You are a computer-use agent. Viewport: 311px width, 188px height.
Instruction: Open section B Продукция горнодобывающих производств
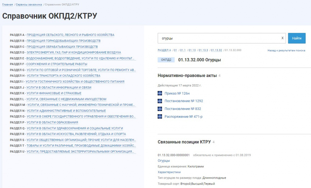click(x=63, y=41)
